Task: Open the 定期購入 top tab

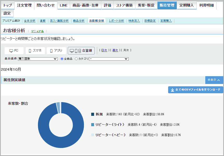Action: (x=187, y=5)
